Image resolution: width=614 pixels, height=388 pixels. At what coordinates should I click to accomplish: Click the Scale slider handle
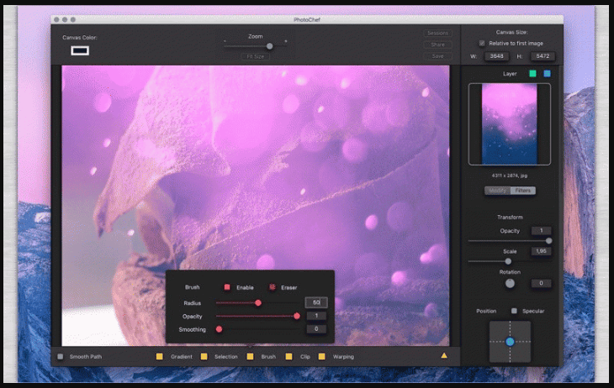coord(508,261)
